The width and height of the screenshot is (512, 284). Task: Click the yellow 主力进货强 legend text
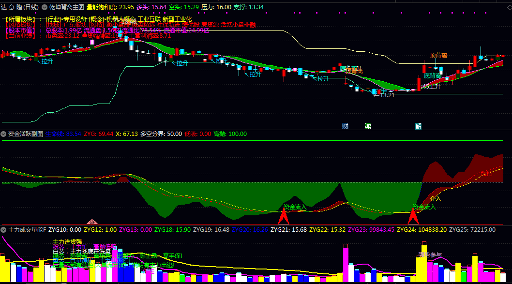(67, 242)
